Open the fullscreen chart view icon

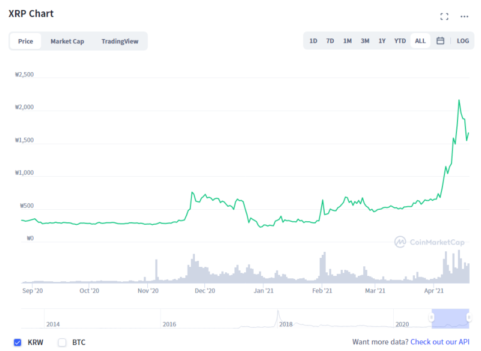tap(444, 17)
